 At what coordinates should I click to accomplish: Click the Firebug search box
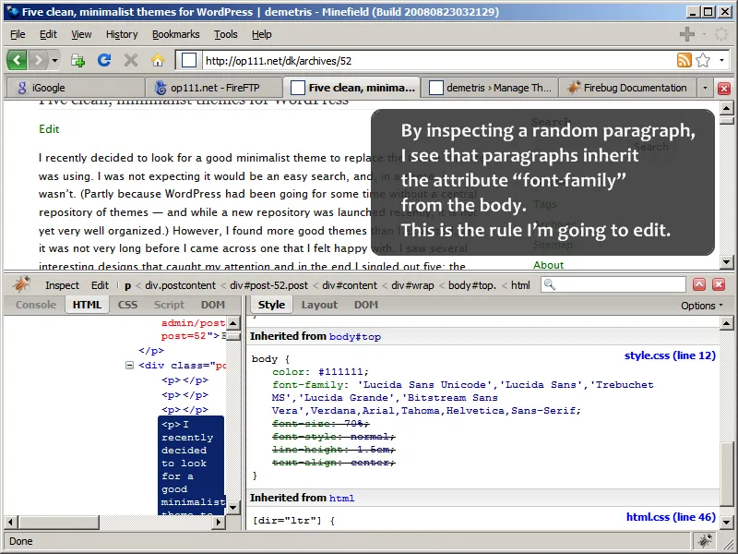pyautogui.click(x=613, y=284)
